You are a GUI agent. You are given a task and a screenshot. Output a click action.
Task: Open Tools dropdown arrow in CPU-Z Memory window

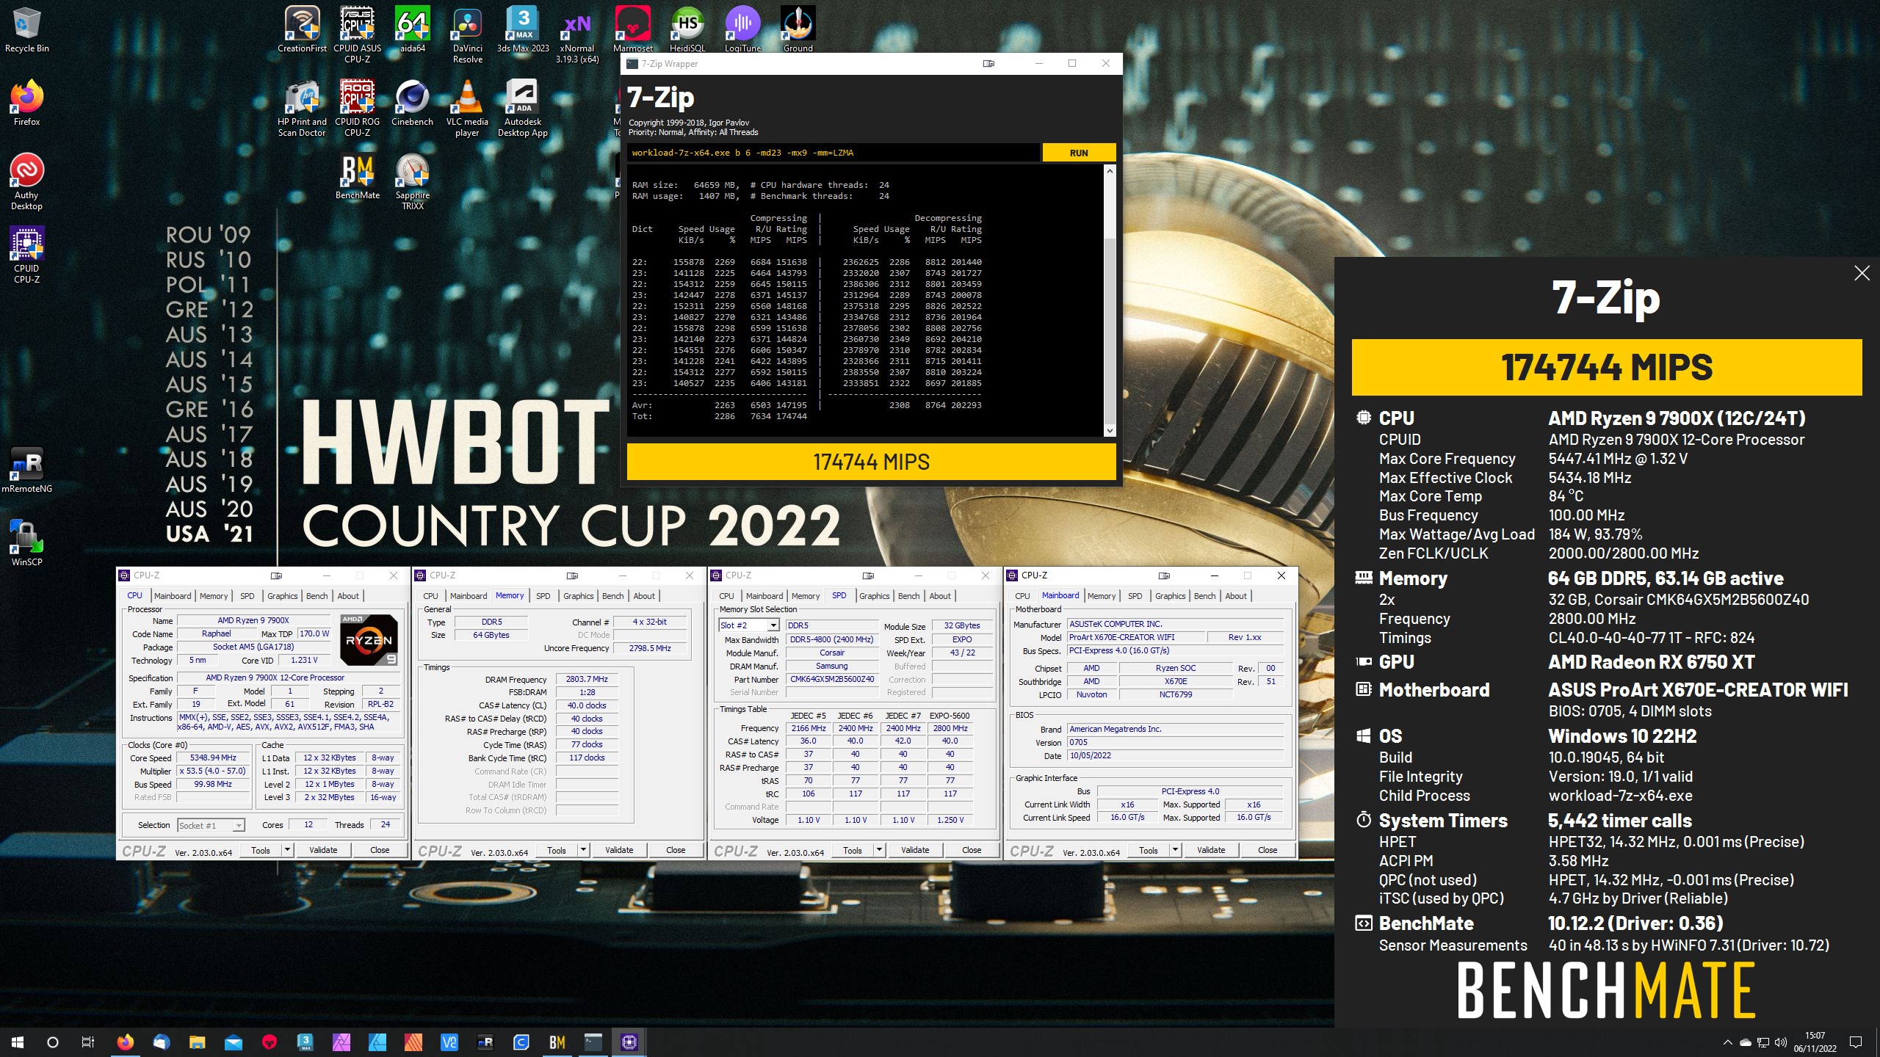point(584,850)
